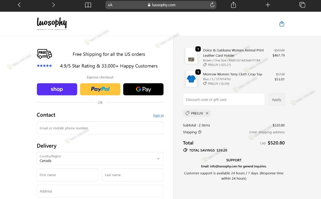Open the bookmarks book icon
321x199 pixels.
[x=88, y=5]
